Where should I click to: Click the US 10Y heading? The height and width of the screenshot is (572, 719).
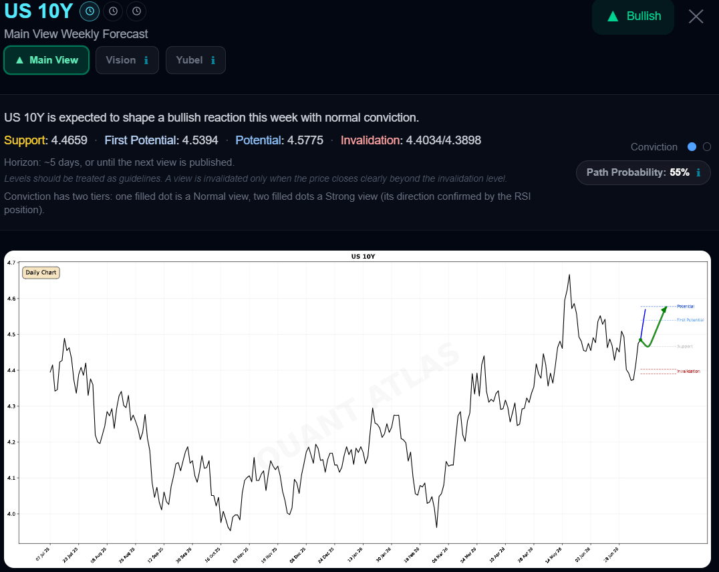pos(39,11)
